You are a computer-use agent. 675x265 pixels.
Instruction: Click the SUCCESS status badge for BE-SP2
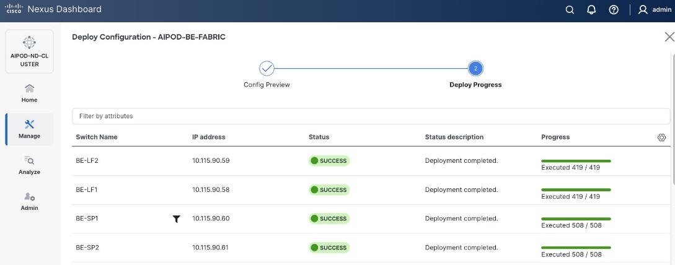pyautogui.click(x=329, y=248)
